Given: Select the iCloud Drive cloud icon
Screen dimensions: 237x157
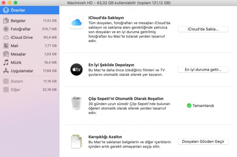Looking at the screenshot, I should pyautogui.click(x=6, y=38).
